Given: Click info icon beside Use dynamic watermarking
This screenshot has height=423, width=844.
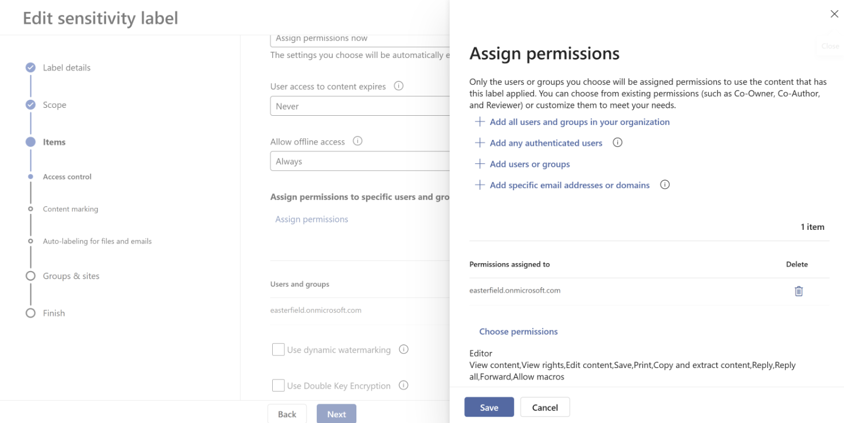Looking at the screenshot, I should tap(403, 349).
